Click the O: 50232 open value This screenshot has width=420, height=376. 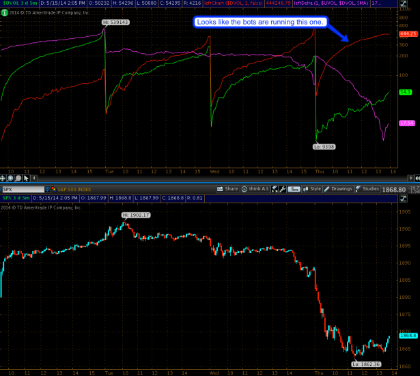[98, 3]
